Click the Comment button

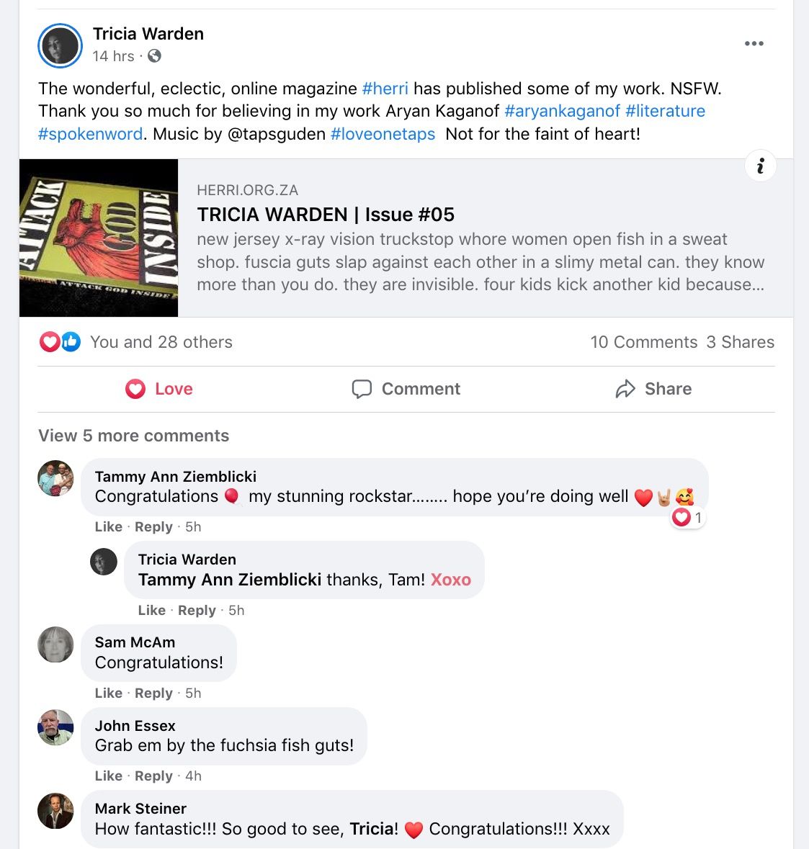pos(406,389)
